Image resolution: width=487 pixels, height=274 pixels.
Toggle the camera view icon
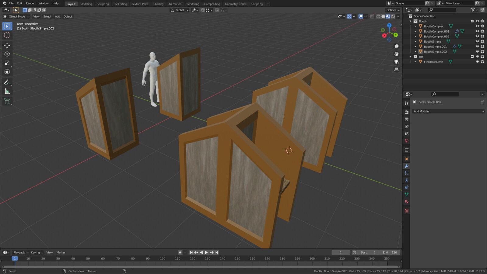396,62
